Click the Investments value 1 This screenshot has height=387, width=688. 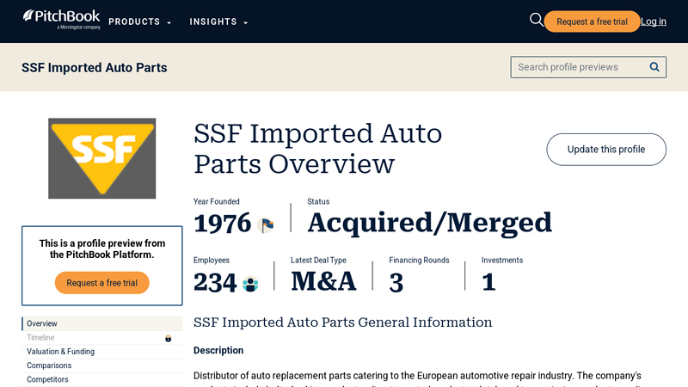[x=488, y=282]
